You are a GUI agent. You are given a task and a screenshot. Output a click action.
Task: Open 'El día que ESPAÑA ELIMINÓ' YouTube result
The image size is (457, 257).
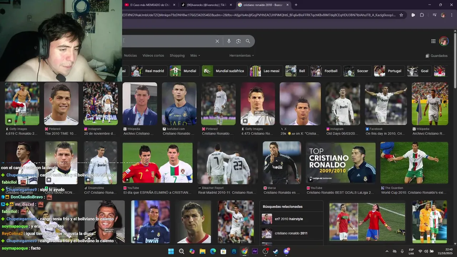pos(157,163)
